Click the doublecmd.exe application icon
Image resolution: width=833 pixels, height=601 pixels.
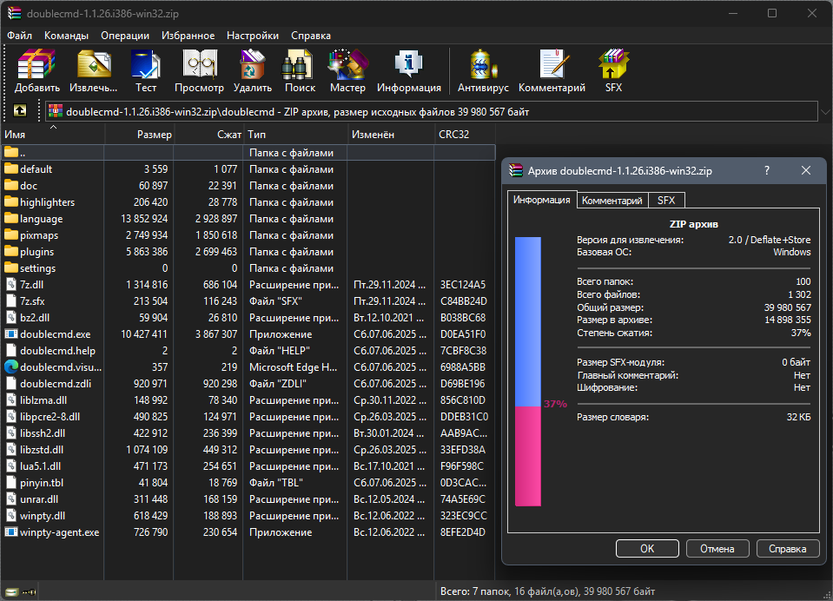pyautogui.click(x=11, y=334)
